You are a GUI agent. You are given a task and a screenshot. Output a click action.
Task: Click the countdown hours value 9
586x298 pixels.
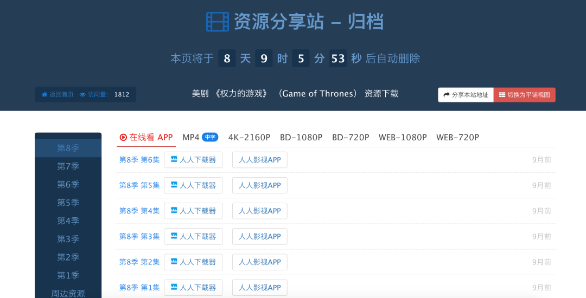click(x=264, y=58)
